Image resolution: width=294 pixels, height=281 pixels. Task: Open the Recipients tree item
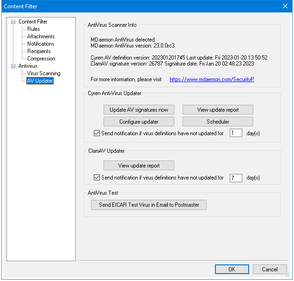tap(39, 51)
